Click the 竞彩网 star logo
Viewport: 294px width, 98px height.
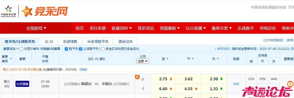click(x=44, y=11)
